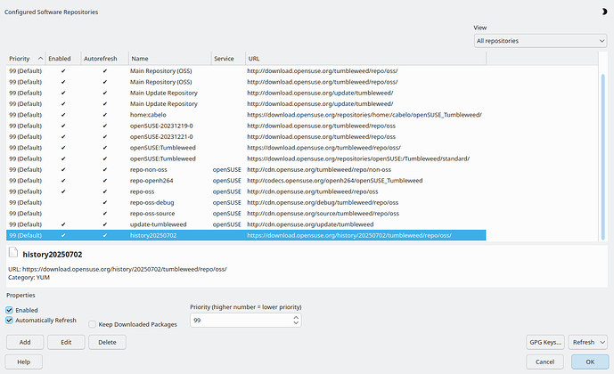
Task: Click the home:/cabelo repository URL
Action: pos(364,115)
